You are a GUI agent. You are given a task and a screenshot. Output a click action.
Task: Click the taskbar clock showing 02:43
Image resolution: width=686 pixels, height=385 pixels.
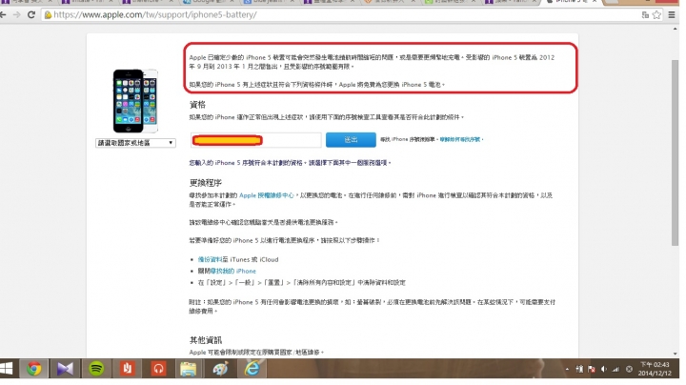coord(654,369)
